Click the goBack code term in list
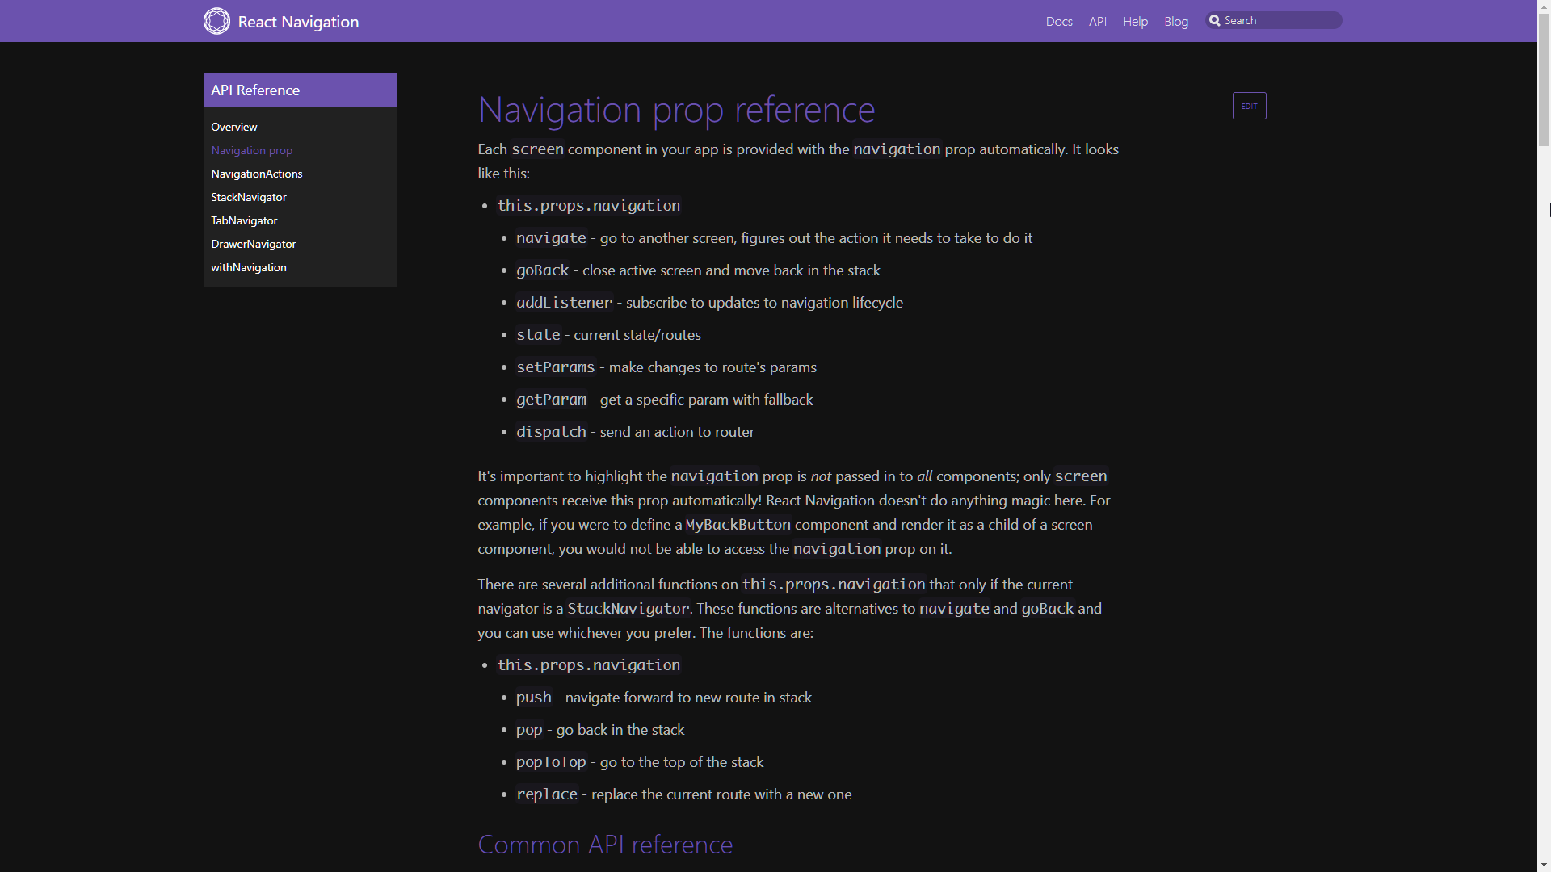Image resolution: width=1551 pixels, height=872 pixels. 543,270
